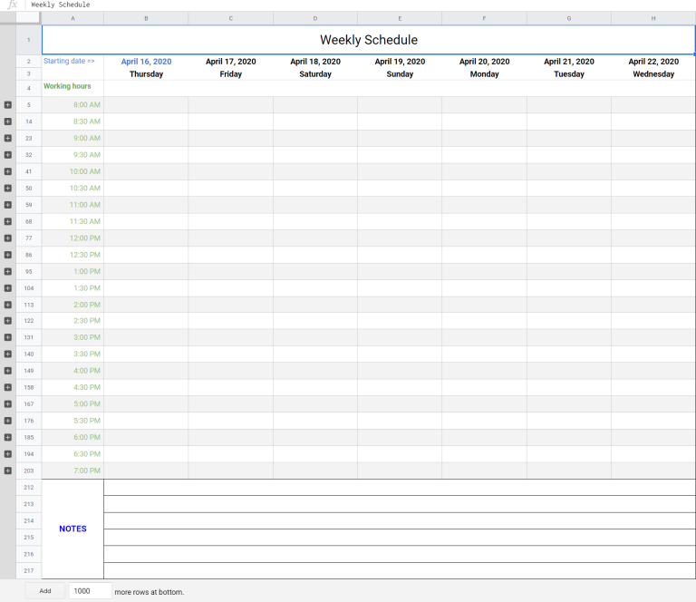696x602 pixels.
Task: Select the April 20, 2020 date cell
Action: click(484, 62)
